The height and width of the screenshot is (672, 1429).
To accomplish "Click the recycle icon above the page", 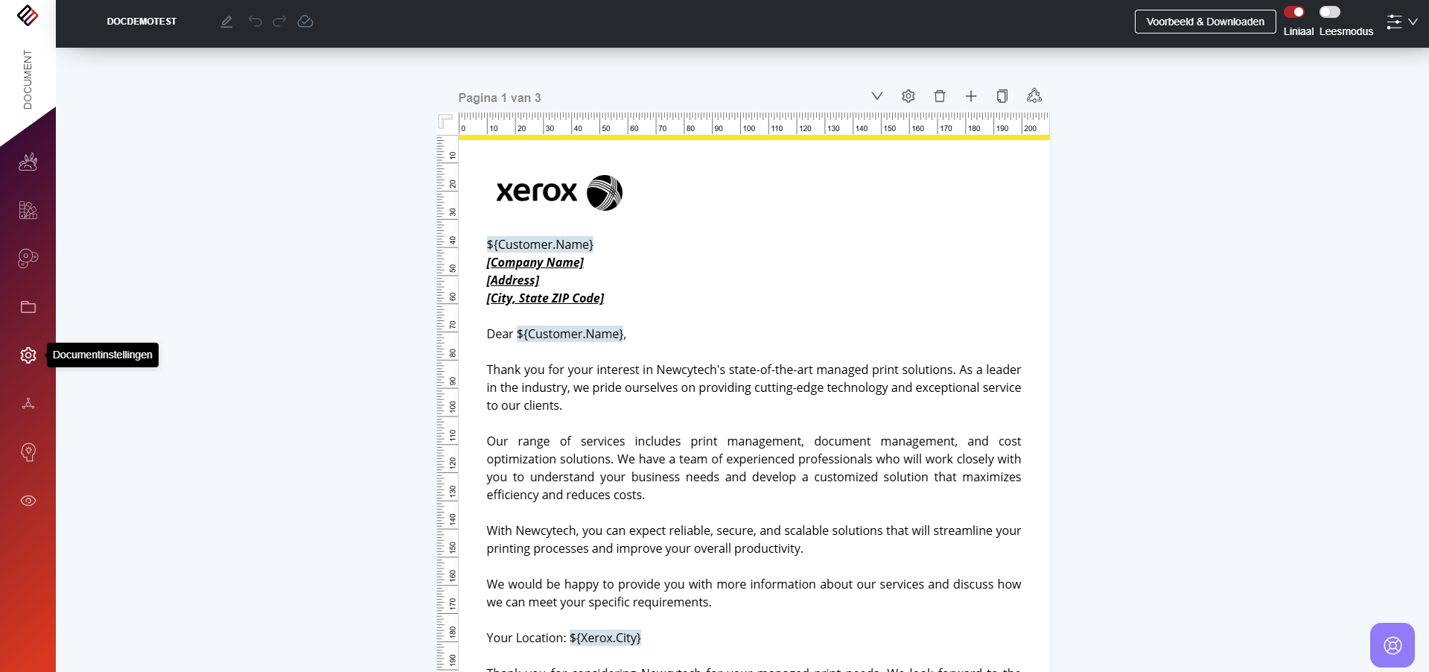I will tap(1034, 96).
